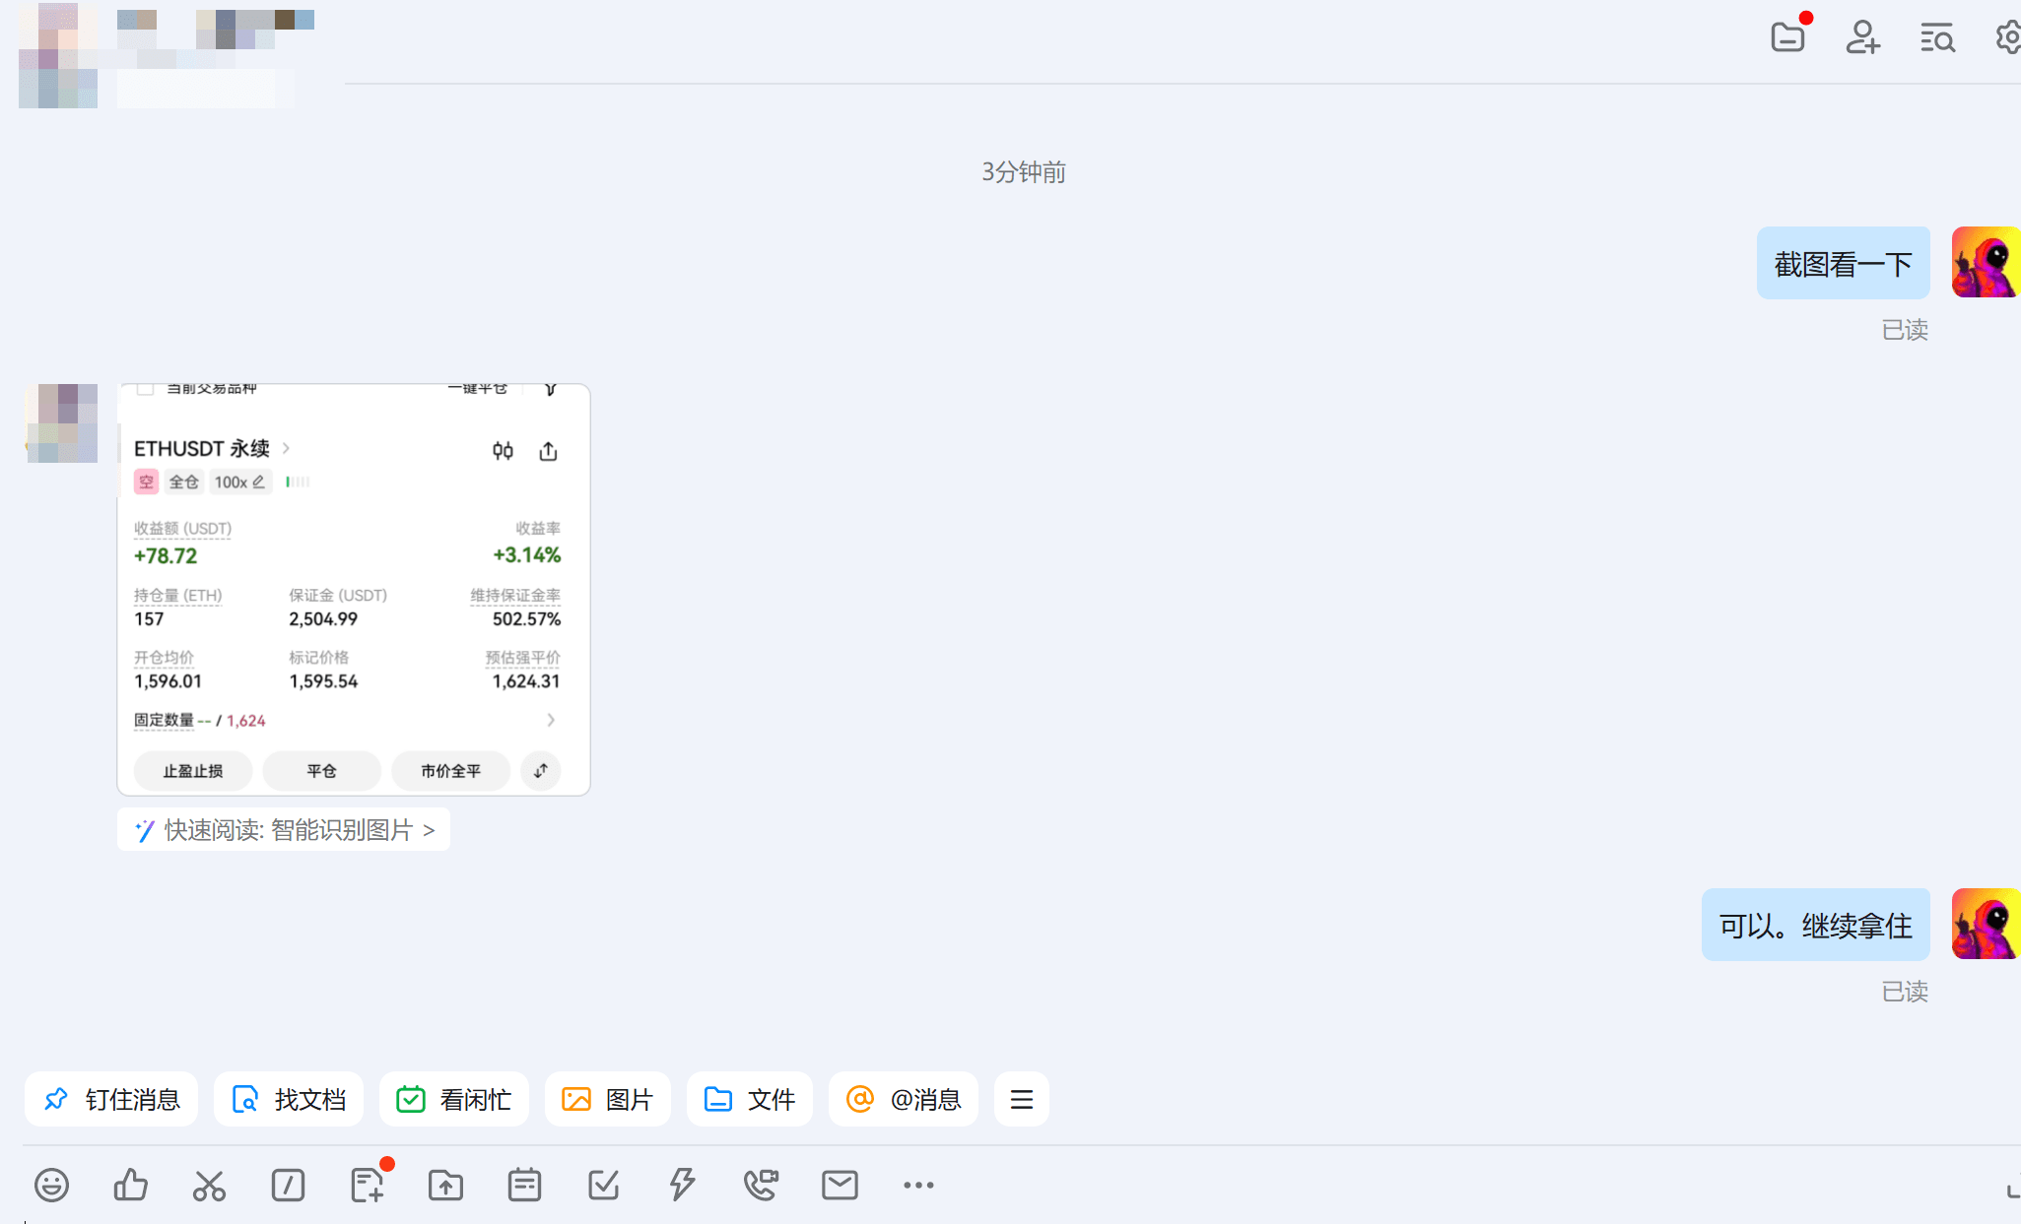Expand the overflow chip menu

(1022, 1099)
